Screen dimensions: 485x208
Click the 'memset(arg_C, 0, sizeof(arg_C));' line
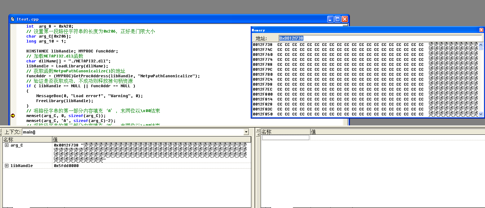pos(66,116)
